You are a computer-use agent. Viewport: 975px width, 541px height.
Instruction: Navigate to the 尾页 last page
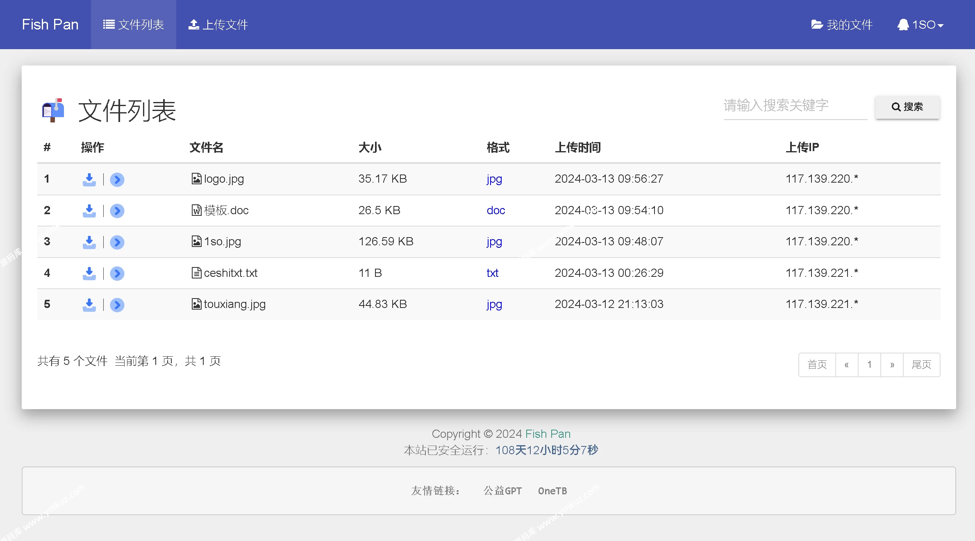click(922, 364)
